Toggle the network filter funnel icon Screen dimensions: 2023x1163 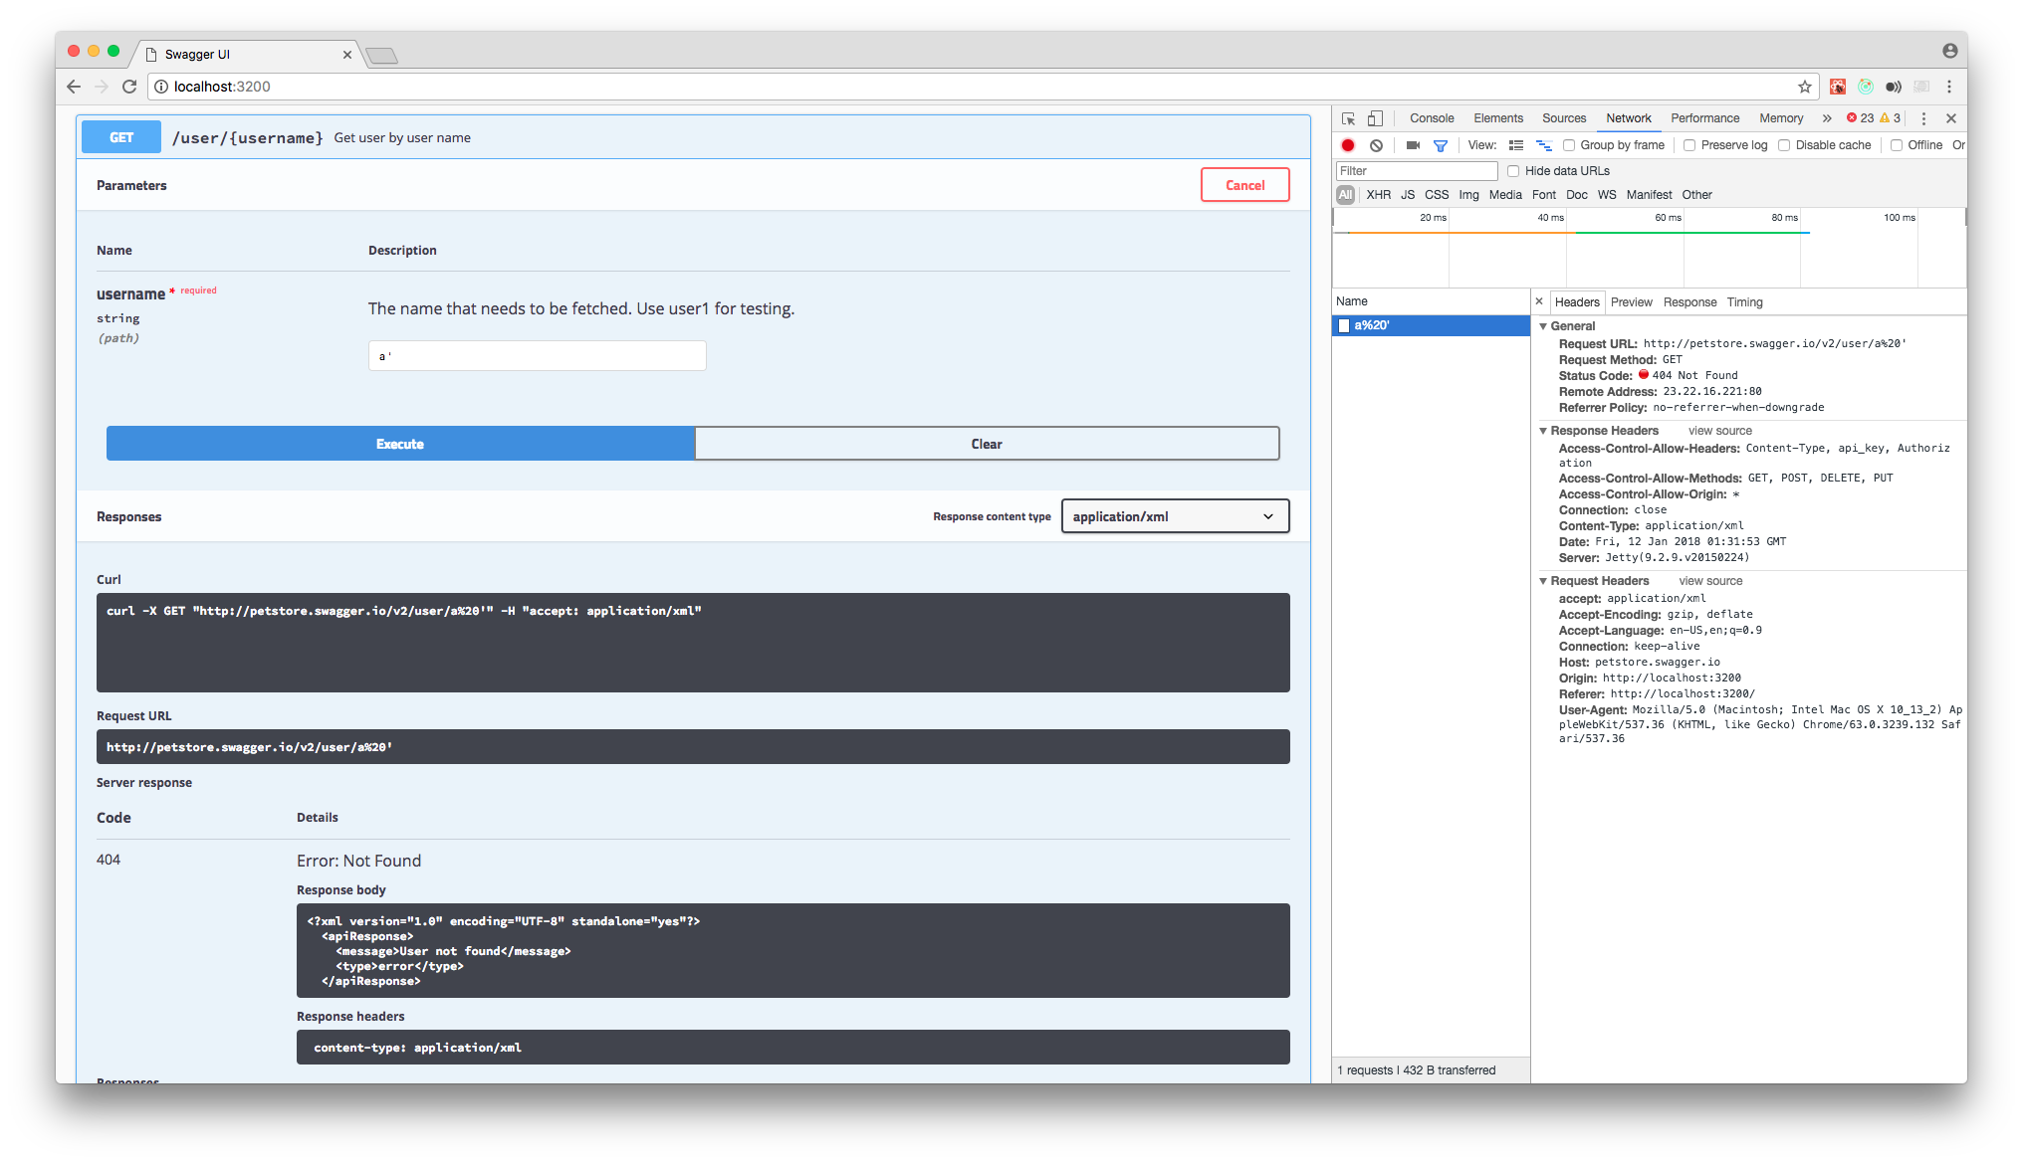coord(1440,145)
